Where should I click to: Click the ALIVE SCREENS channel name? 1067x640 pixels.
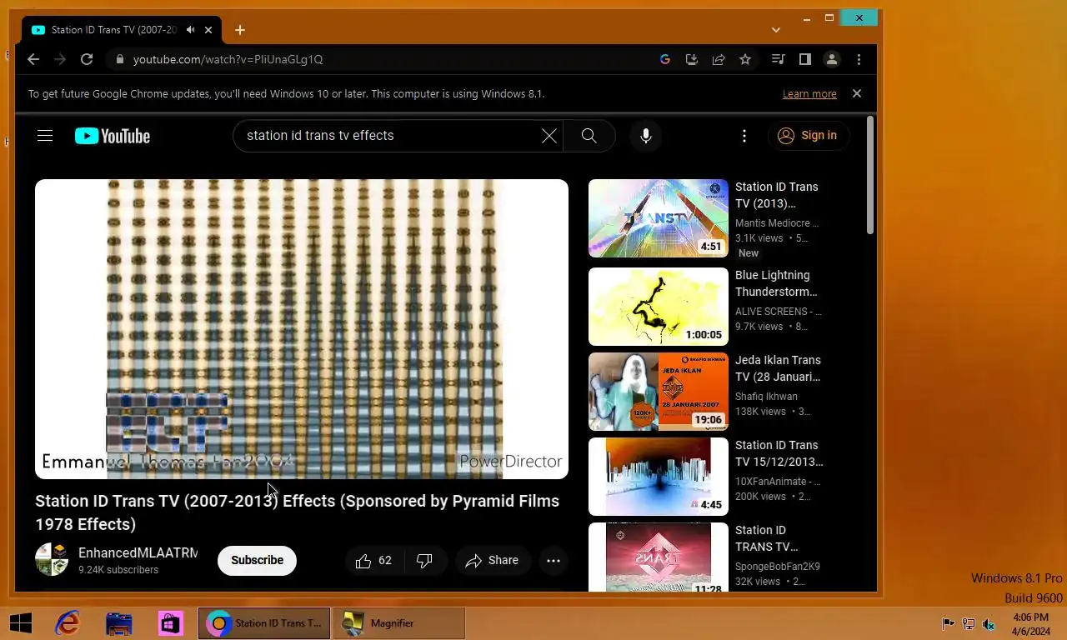(x=779, y=312)
